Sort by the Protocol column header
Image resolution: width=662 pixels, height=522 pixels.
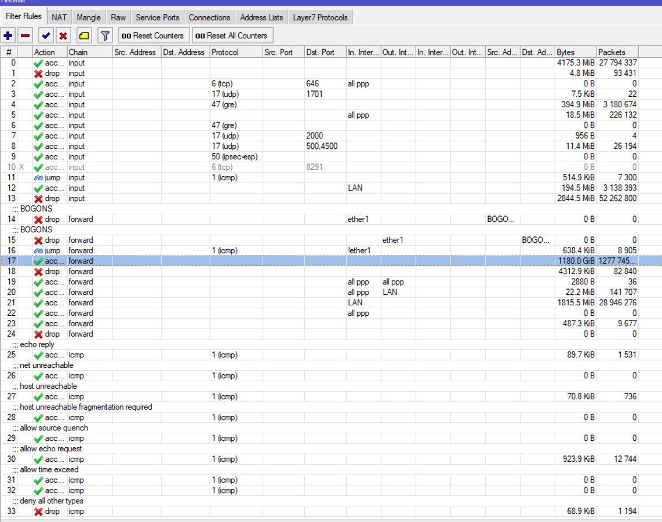(236, 52)
